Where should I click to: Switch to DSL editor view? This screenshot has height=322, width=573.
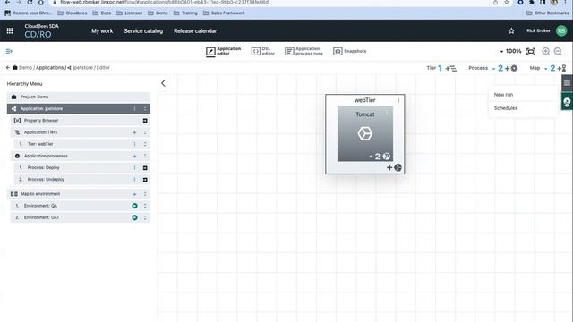[262, 51]
